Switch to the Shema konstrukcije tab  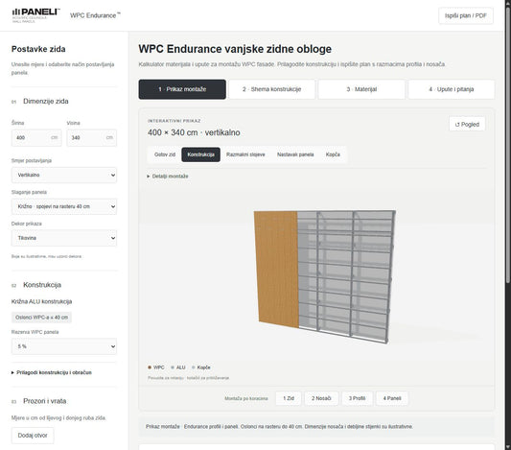[271, 89]
